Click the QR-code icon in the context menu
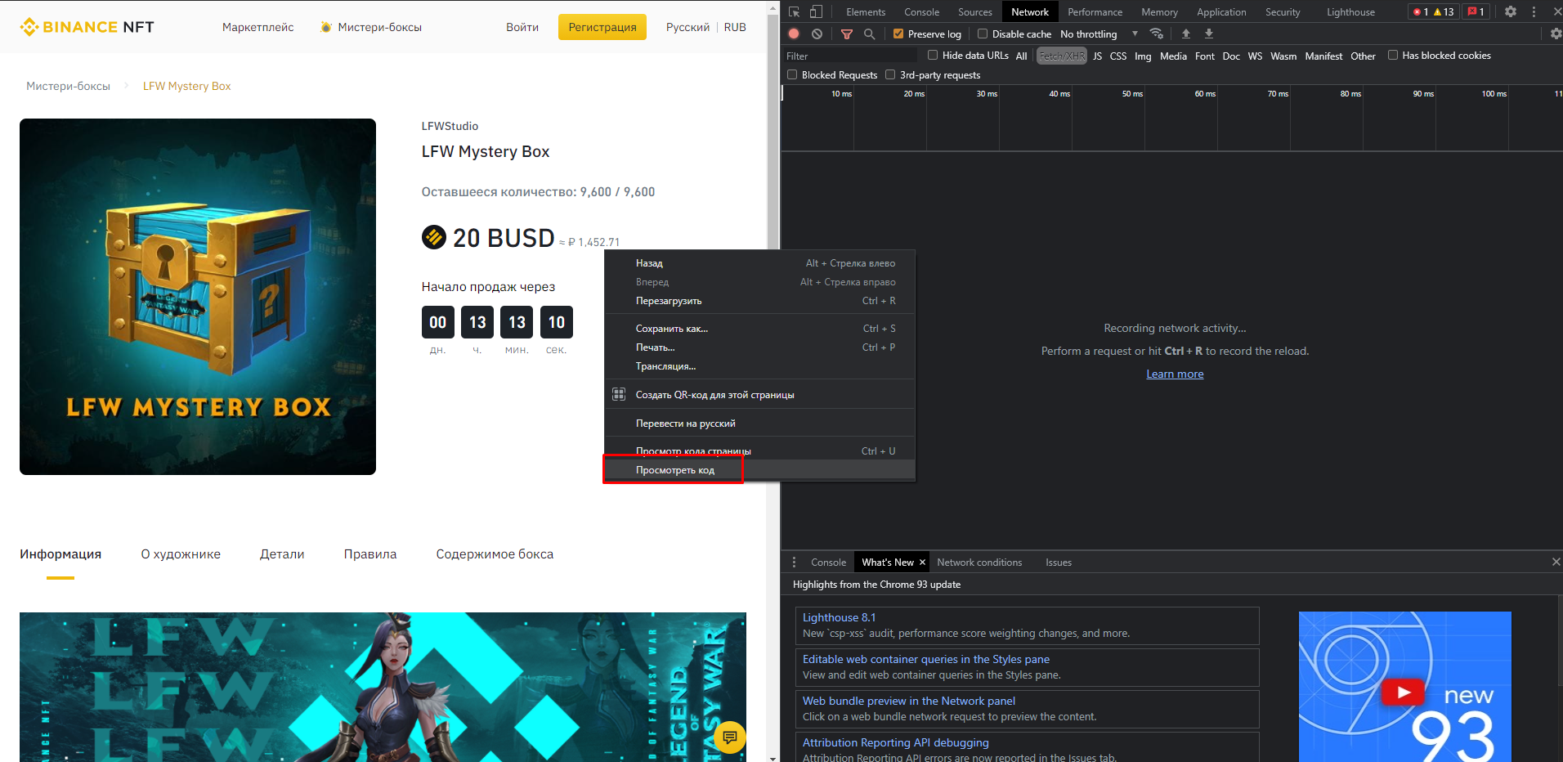The width and height of the screenshot is (1563, 762). 619,395
